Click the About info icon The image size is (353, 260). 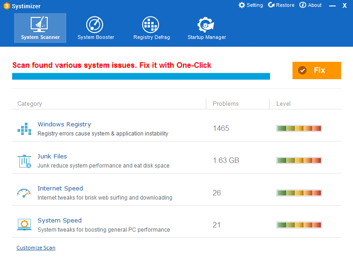[303, 5]
